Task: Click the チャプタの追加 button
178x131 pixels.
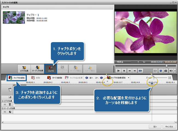Action: 16,78
